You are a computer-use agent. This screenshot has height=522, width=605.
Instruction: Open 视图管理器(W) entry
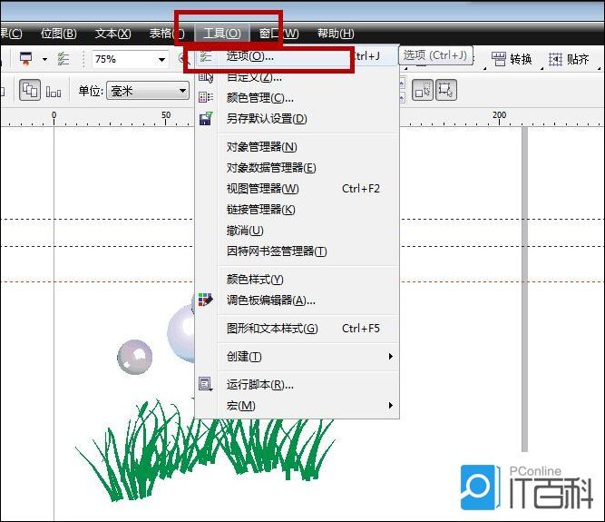click(x=297, y=189)
